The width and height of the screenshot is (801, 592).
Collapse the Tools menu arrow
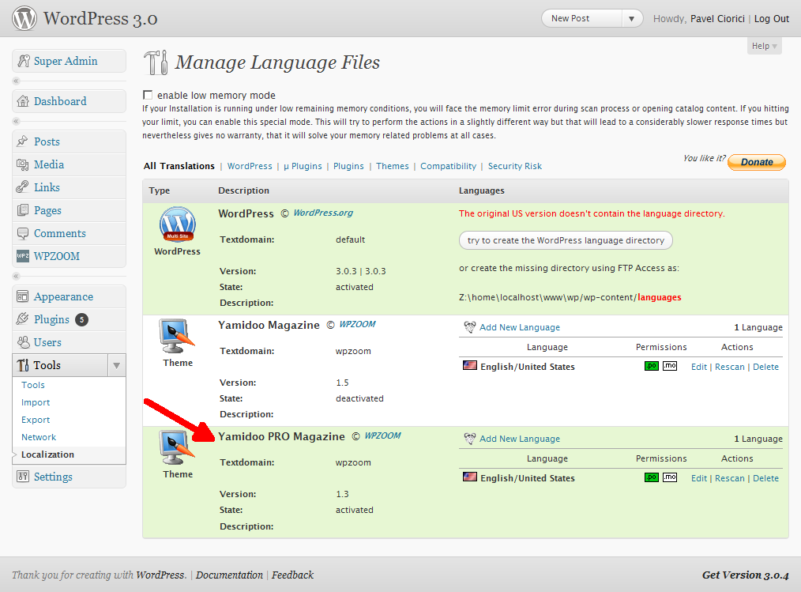click(116, 365)
